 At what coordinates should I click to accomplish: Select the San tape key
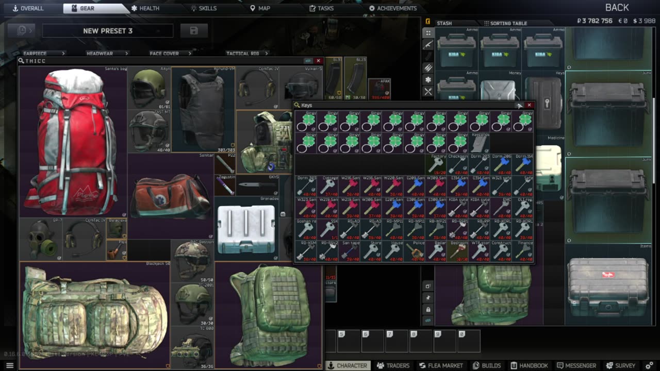tap(349, 251)
